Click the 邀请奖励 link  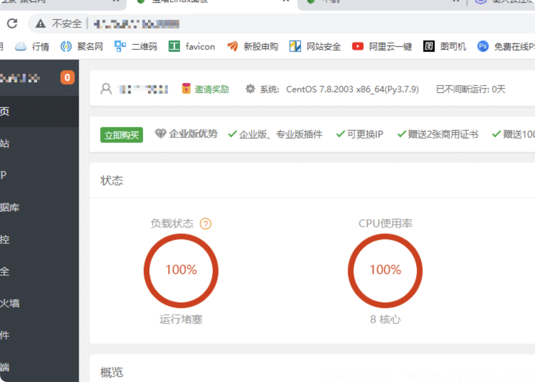point(206,89)
